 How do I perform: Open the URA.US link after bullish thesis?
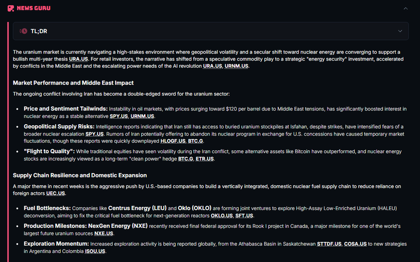click(78, 59)
